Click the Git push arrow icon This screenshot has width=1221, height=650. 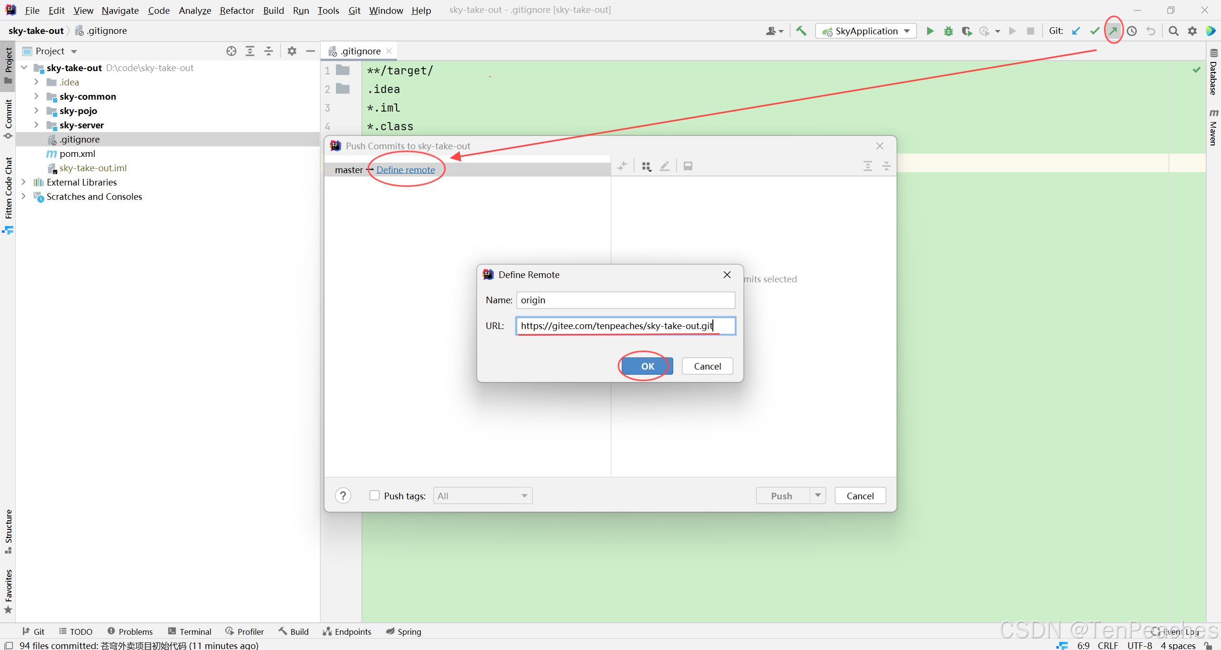[1113, 31]
